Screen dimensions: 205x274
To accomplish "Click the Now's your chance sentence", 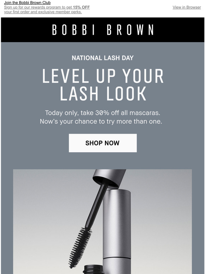I will tap(101, 121).
